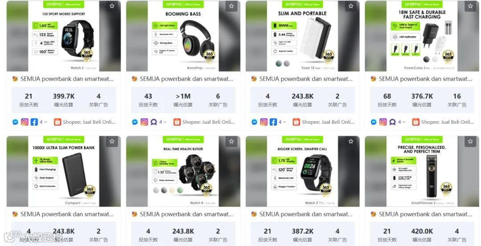
Task: Click Facebook icon under the Toast 10 ad
Action: click(x=273, y=122)
